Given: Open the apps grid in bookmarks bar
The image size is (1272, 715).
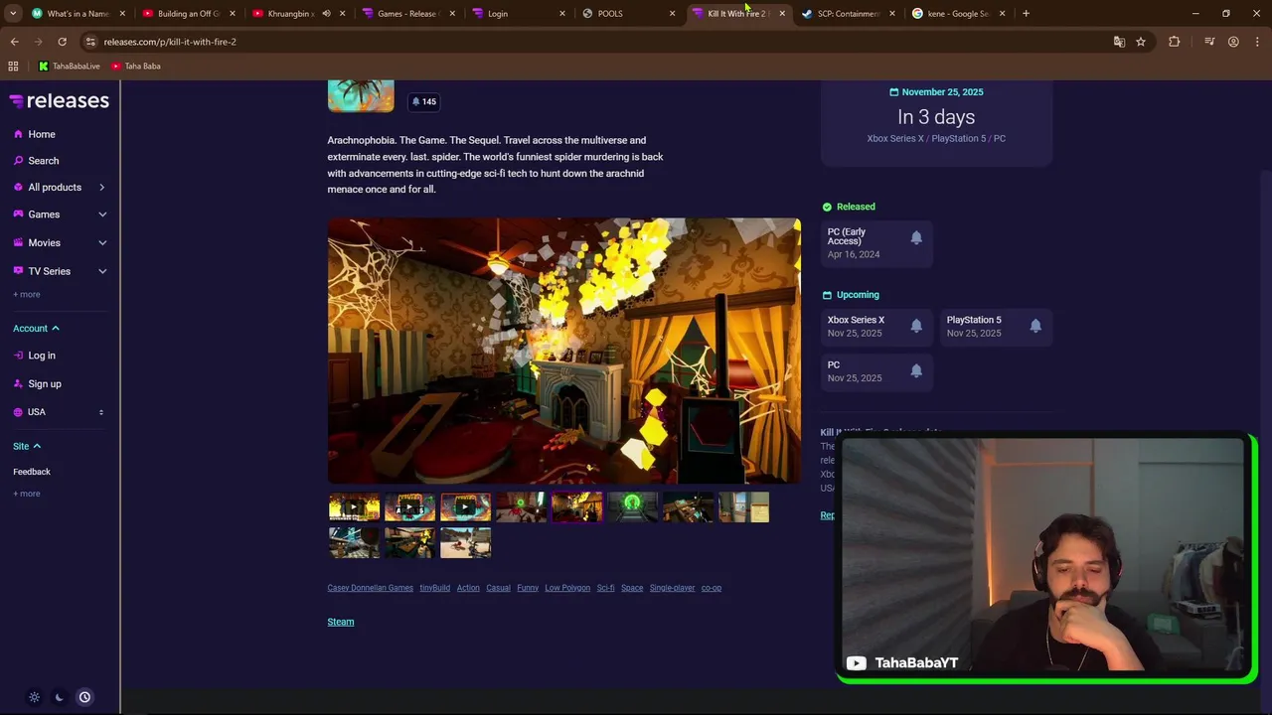Looking at the screenshot, I should 13,67.
